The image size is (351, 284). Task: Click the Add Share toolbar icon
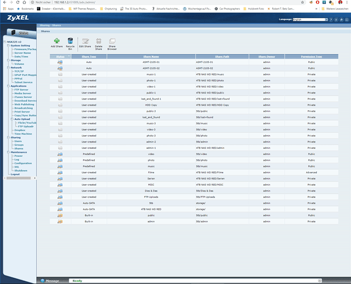(x=57, y=41)
